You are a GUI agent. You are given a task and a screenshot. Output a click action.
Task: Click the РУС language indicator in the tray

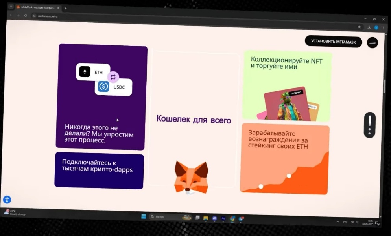click(345, 222)
